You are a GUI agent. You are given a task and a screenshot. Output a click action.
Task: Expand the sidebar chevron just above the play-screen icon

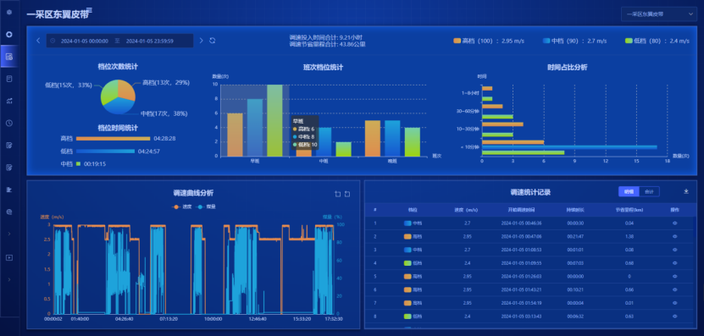pyautogui.click(x=9, y=234)
